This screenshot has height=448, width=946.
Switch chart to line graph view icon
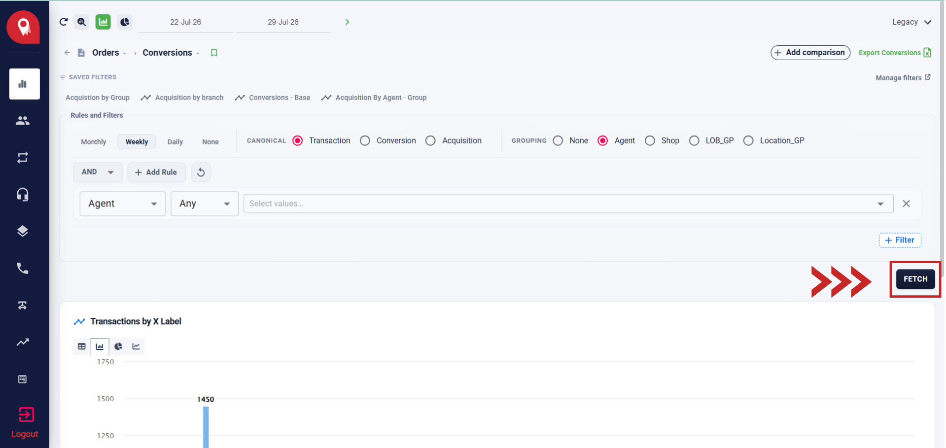pos(136,346)
